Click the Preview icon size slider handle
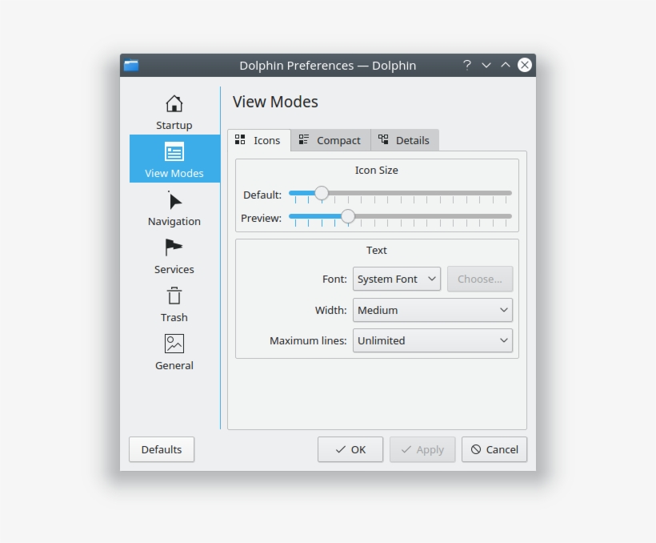 (348, 216)
